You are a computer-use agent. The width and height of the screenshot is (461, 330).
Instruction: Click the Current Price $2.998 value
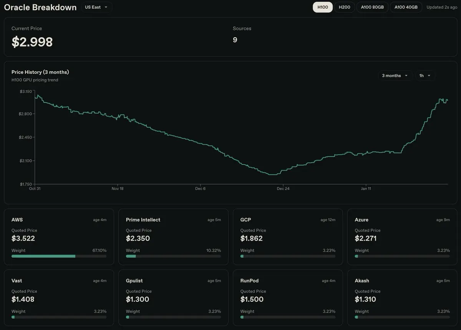coord(32,42)
